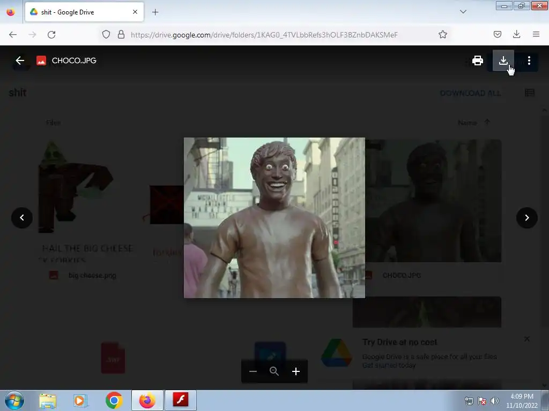Sort by the dimmed Name column header
This screenshot has height=411, width=549.
tap(468, 123)
